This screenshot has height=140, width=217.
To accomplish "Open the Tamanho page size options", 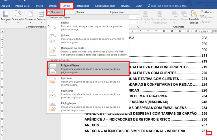I will [x=30, y=17].
